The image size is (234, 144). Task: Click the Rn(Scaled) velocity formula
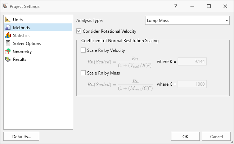[120, 62]
